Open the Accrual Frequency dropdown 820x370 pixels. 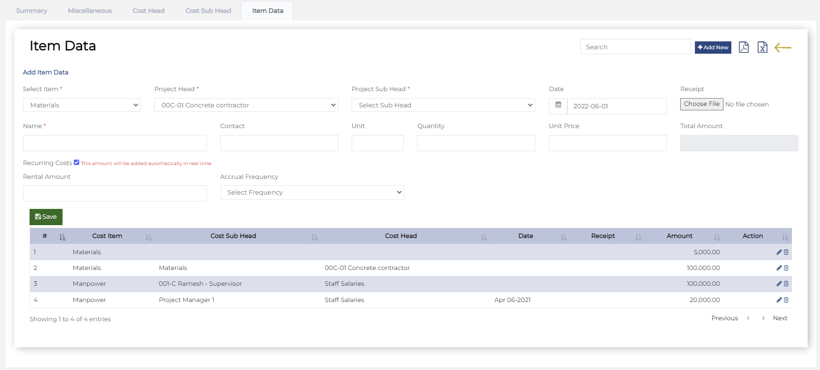tap(312, 192)
